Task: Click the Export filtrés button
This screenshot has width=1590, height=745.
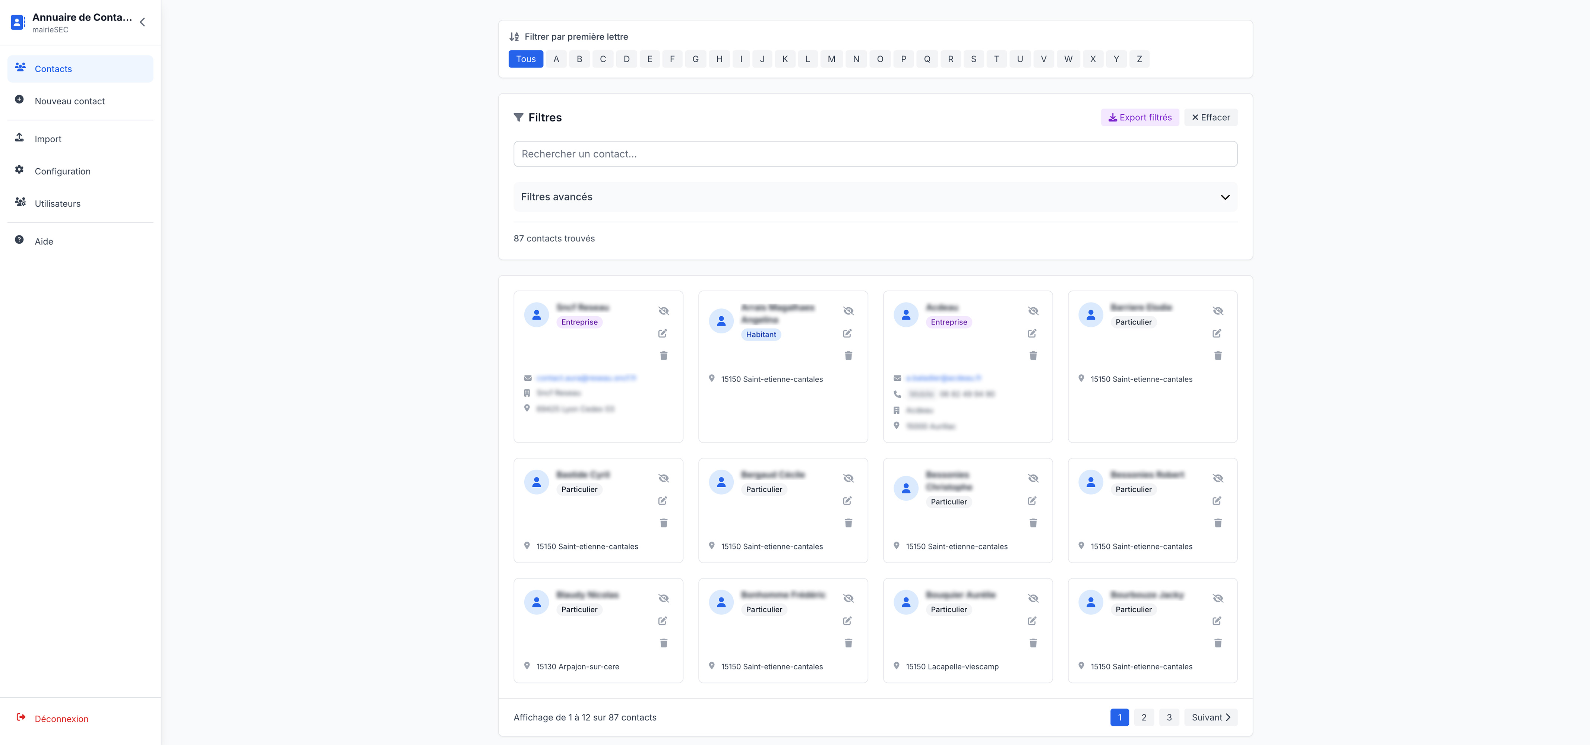Action: click(1139, 117)
